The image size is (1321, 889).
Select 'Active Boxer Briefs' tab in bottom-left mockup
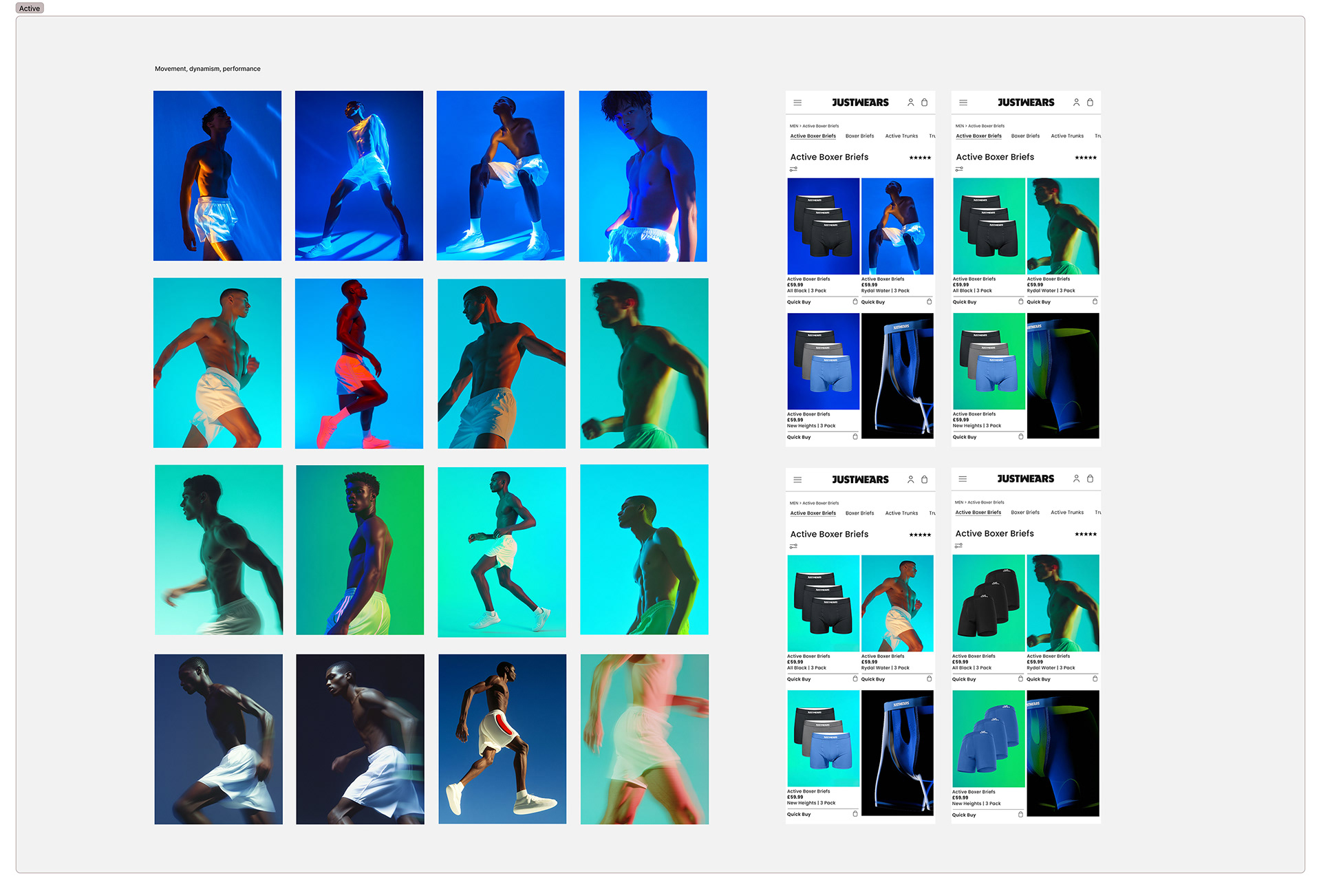(813, 513)
